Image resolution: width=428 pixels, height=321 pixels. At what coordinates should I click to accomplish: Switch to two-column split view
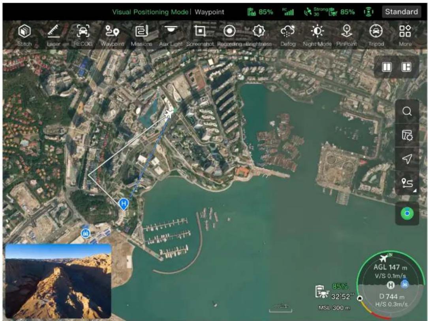point(387,67)
